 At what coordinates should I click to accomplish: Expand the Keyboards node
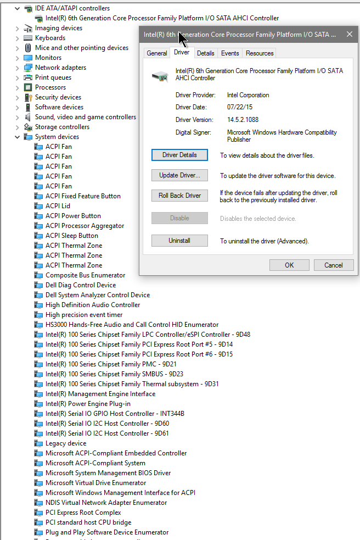(x=17, y=38)
